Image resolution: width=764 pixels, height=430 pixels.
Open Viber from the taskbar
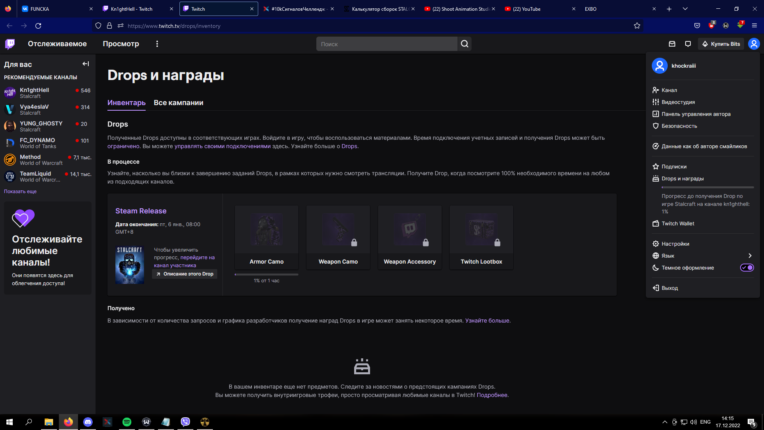tap(185, 422)
